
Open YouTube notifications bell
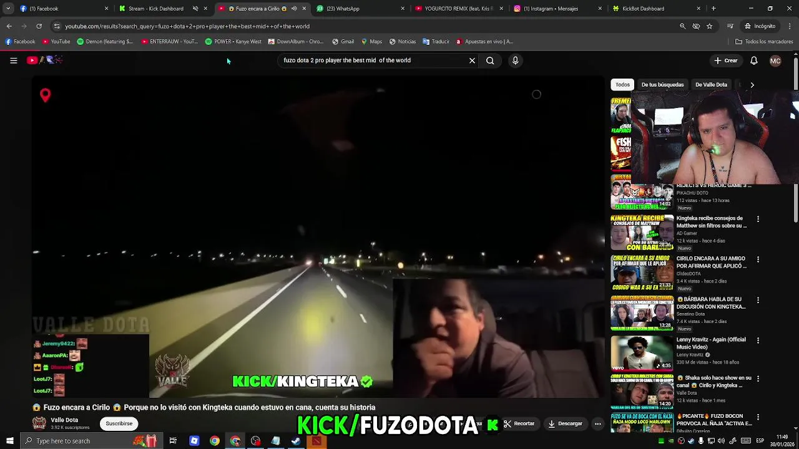753,60
